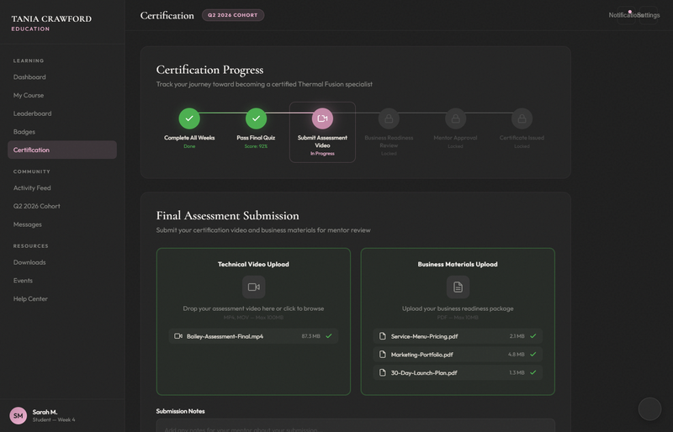
Task: Open the Activity Feed
Action: (x=62, y=188)
